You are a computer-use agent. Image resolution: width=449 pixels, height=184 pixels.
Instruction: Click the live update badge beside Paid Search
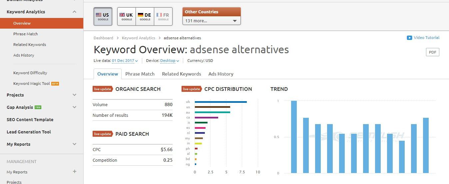103,134
